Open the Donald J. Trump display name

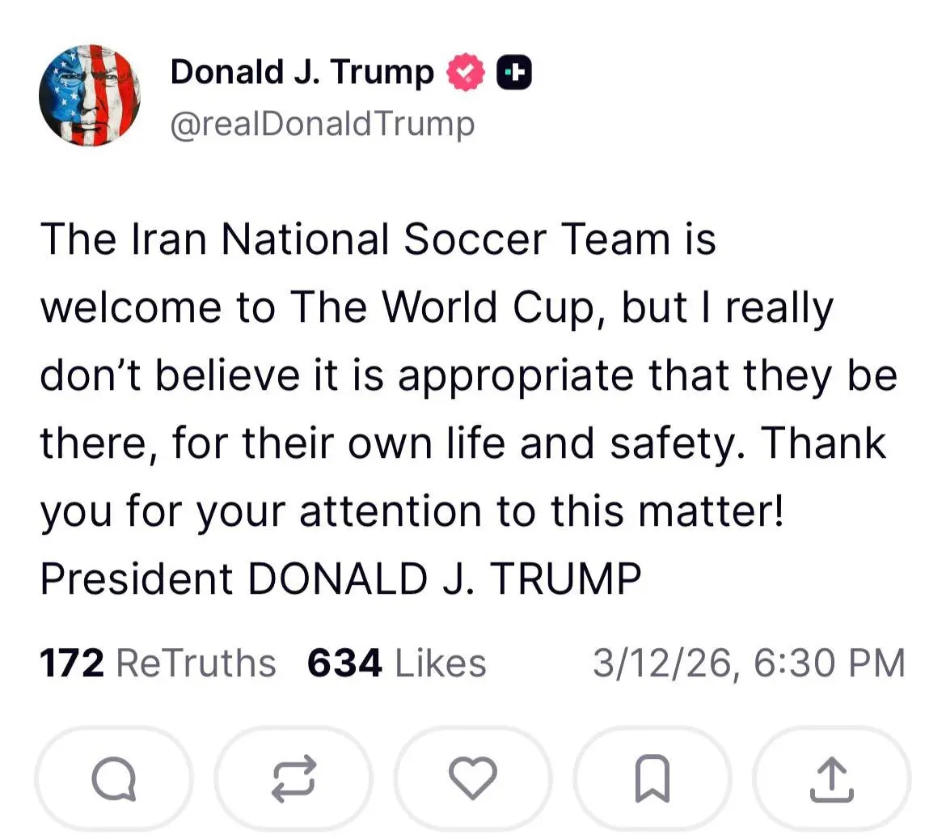[302, 72]
